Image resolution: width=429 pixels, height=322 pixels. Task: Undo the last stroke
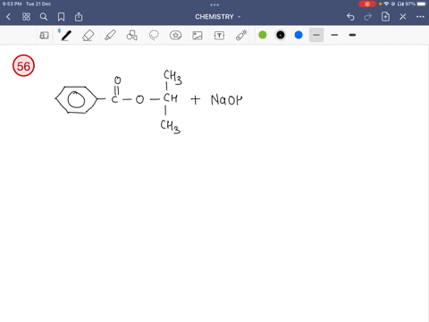350,17
